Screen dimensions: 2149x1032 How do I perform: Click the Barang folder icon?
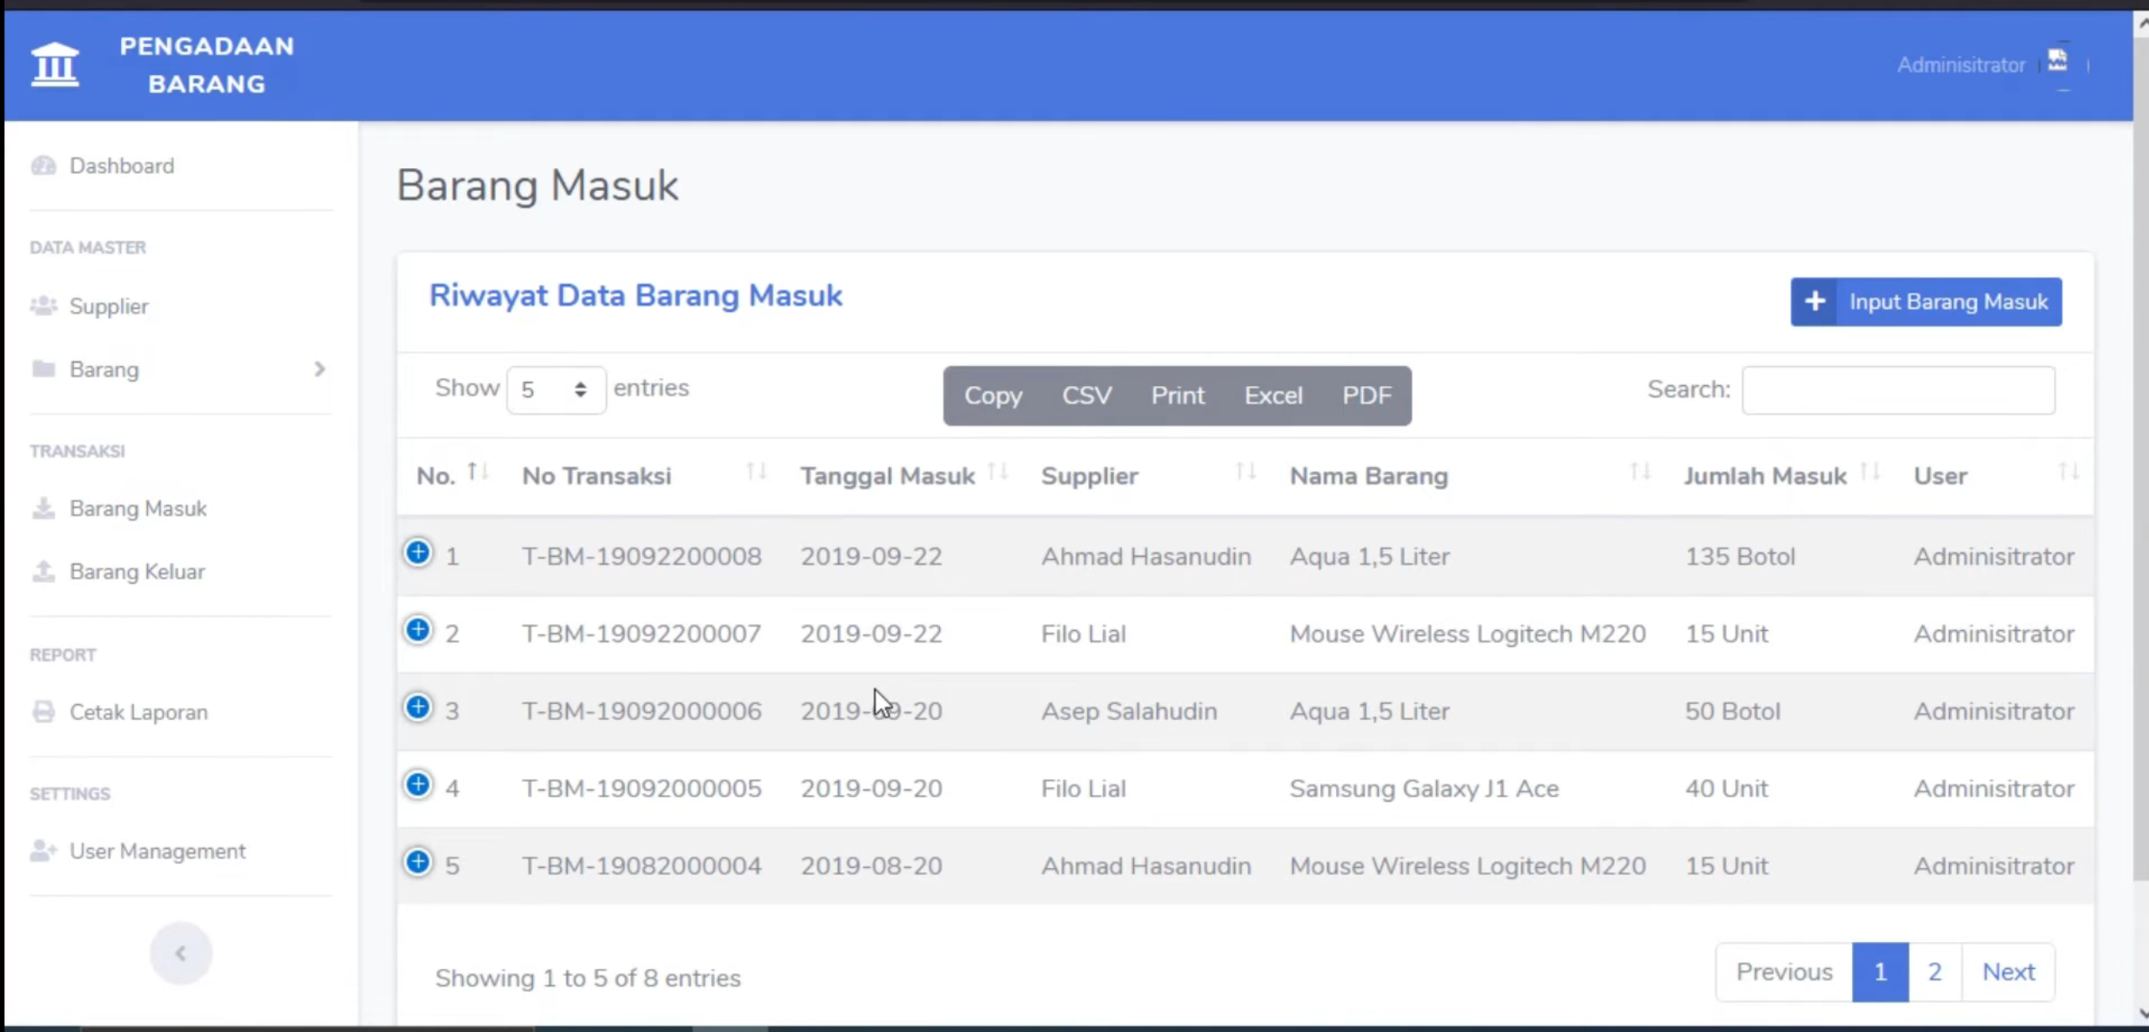coord(43,369)
